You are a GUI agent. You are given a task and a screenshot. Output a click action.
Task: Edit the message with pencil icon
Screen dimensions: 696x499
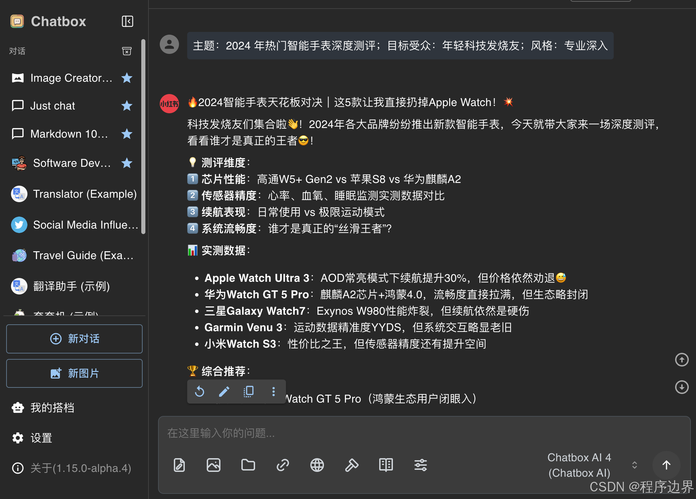(x=224, y=392)
